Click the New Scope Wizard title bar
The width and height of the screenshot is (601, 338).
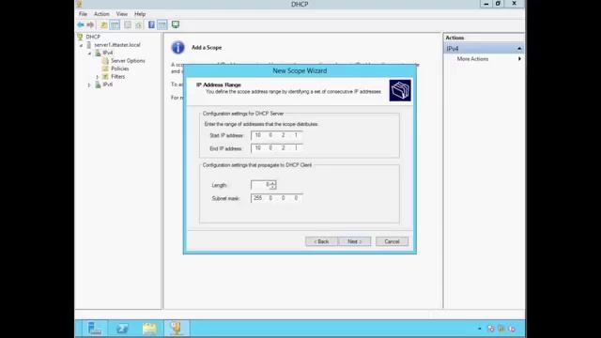(300, 71)
